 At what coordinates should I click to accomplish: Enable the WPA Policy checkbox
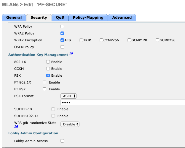[x=62, y=26]
